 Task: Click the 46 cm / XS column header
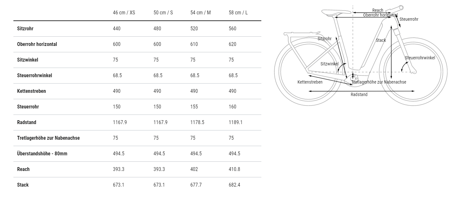click(124, 13)
